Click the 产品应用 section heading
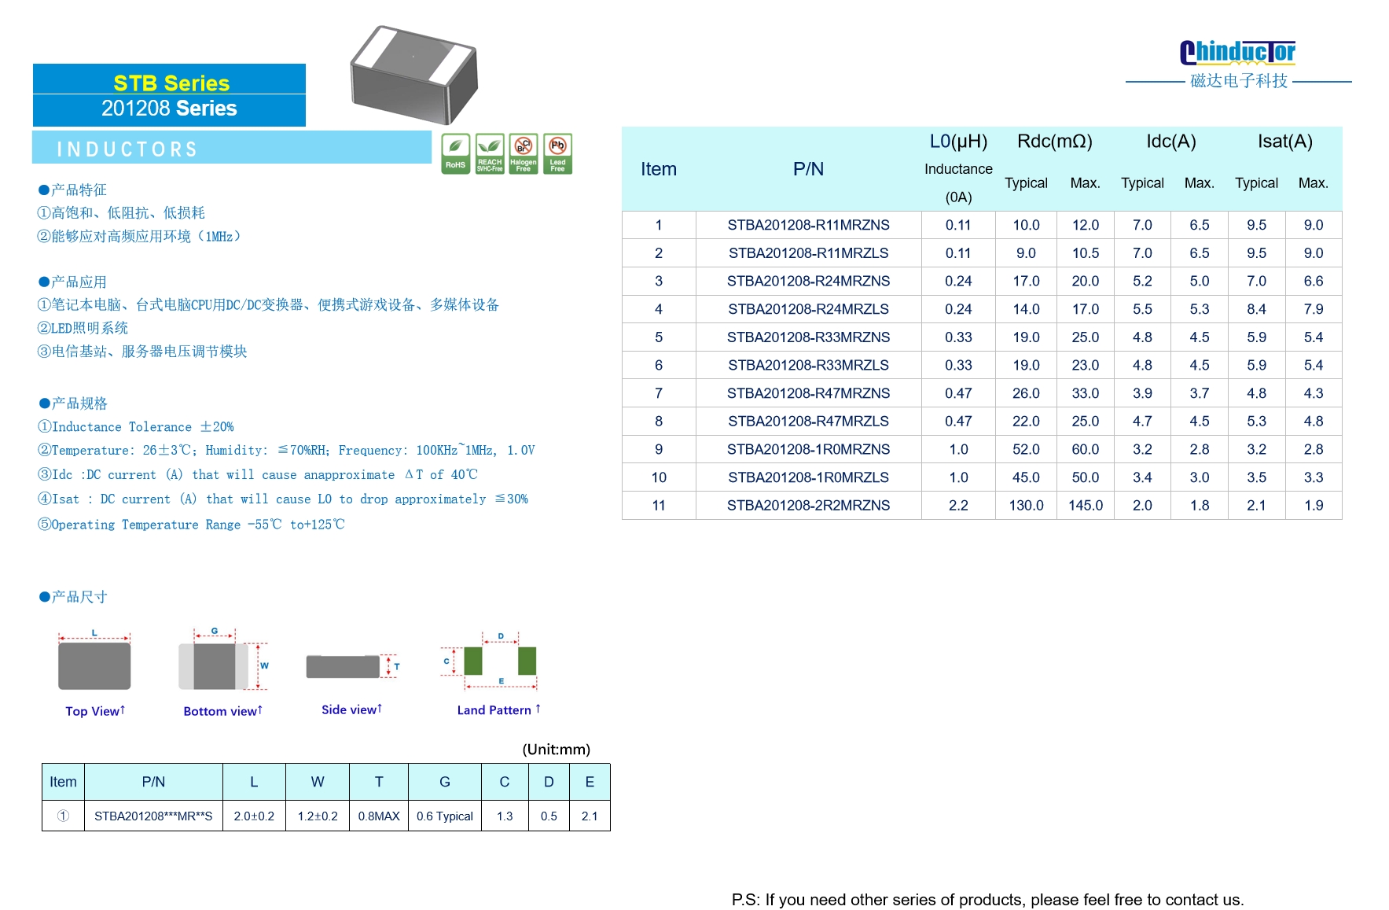Viewport: 1389px width, 910px height. [72, 282]
